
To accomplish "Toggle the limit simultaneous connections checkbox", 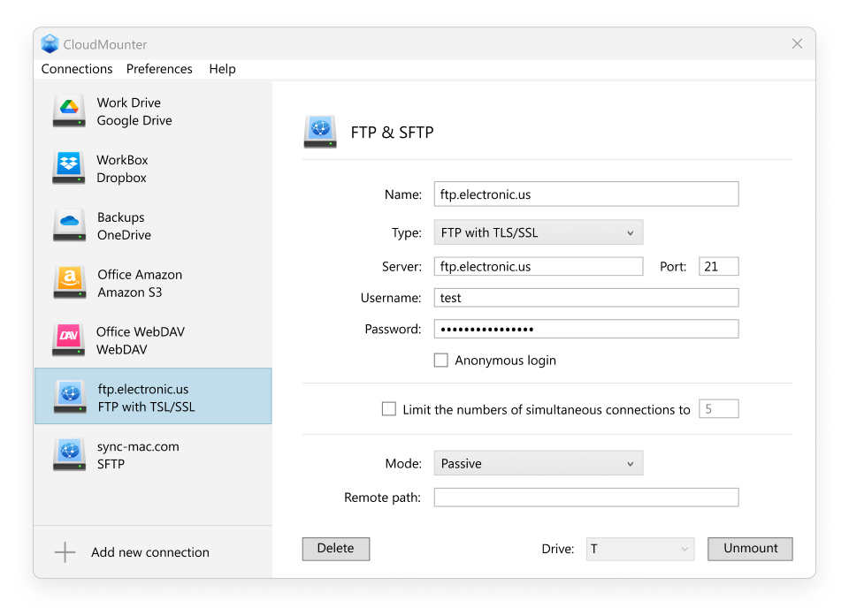I will [389, 409].
